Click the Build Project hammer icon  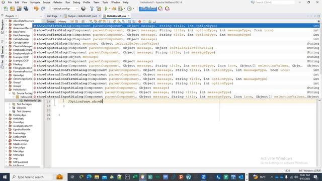(92, 9)
